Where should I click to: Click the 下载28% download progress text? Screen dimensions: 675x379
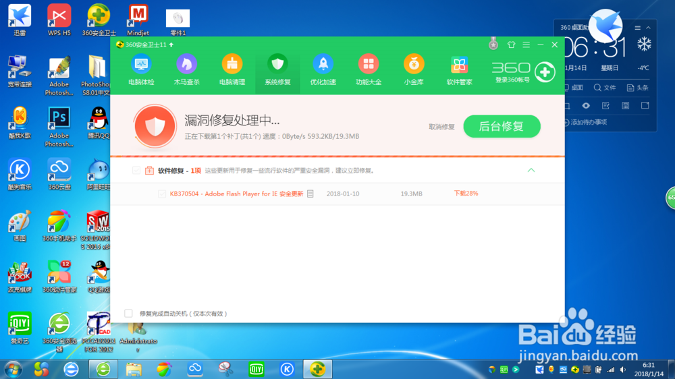pyautogui.click(x=466, y=194)
